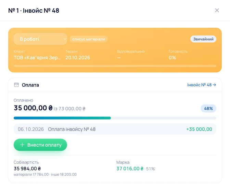Viewport: 230px width, 185px height.
Task: Click the readiness value 0%
Action: tap(172, 58)
